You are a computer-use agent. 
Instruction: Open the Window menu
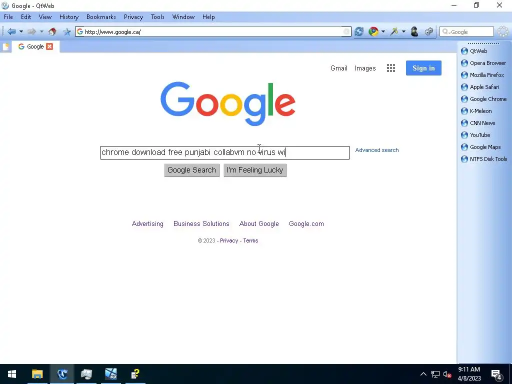(x=183, y=17)
